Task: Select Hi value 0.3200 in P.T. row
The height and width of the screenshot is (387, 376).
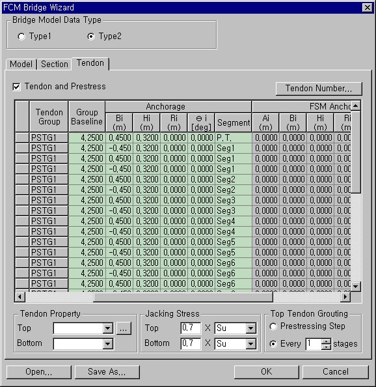Action: (146, 137)
